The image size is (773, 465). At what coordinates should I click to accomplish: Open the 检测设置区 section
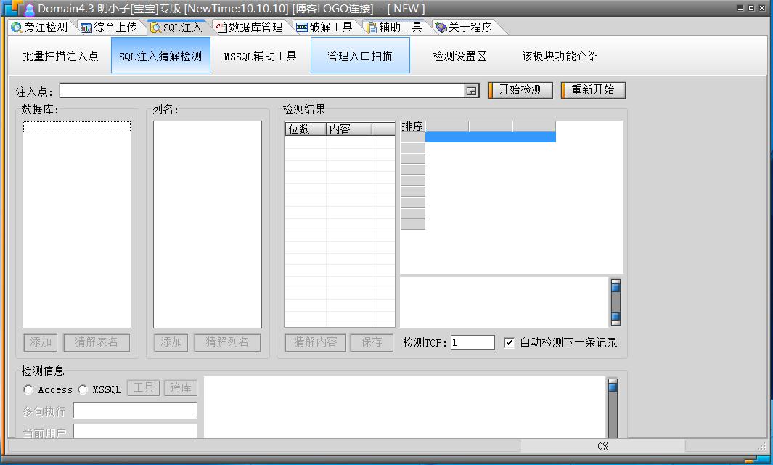tap(459, 56)
